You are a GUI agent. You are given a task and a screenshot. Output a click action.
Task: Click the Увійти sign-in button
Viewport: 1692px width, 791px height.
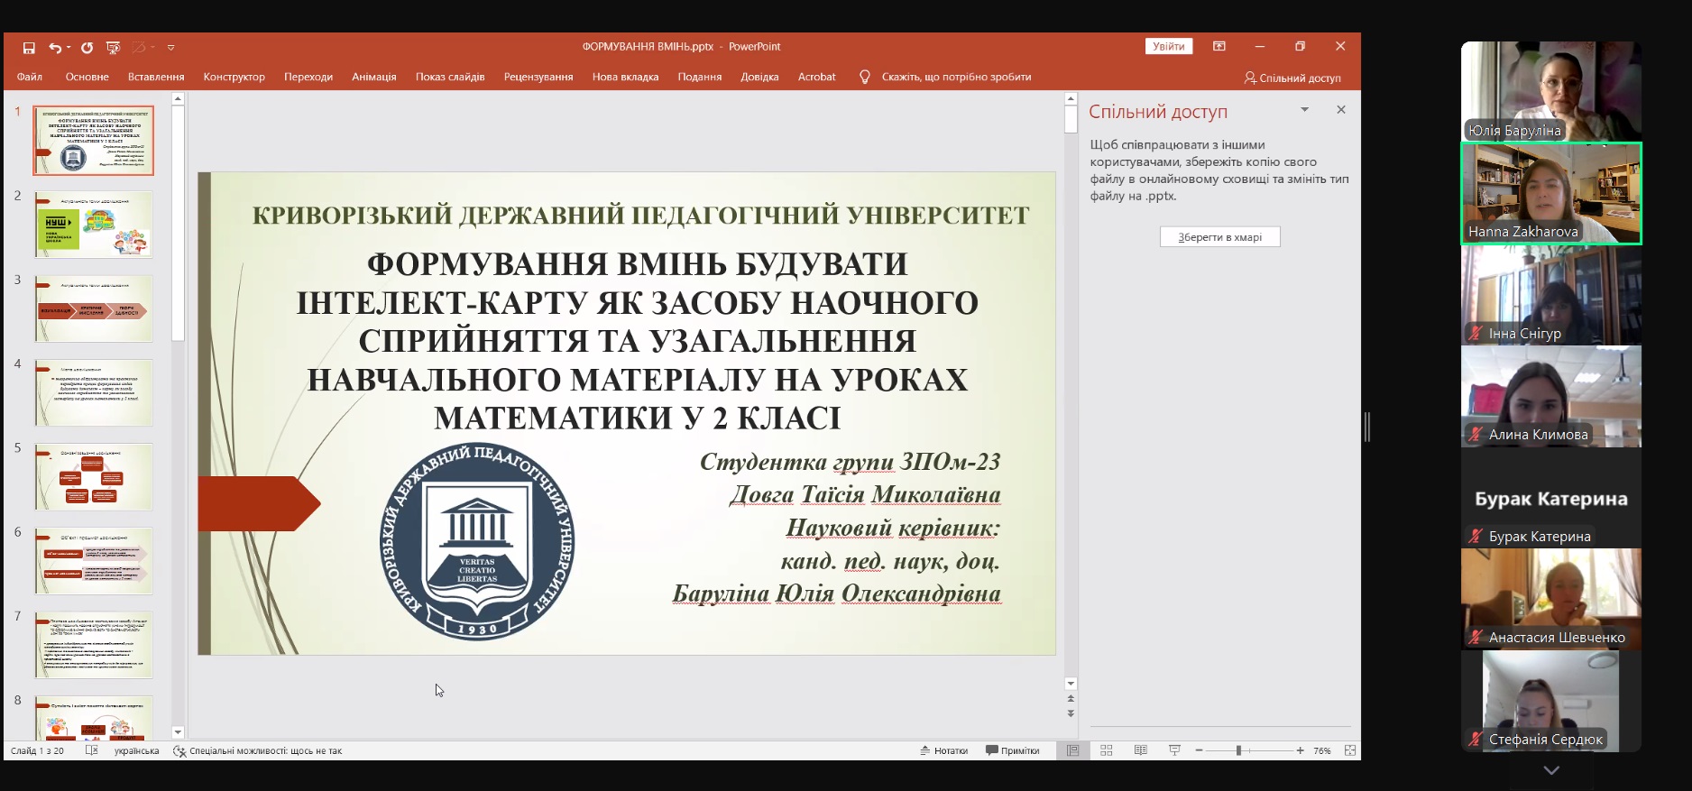pos(1169,46)
